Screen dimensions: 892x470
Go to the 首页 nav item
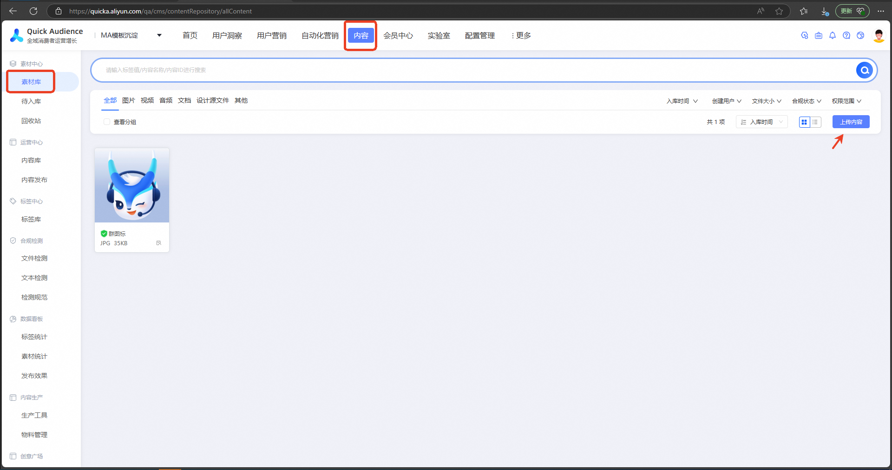[190, 35]
